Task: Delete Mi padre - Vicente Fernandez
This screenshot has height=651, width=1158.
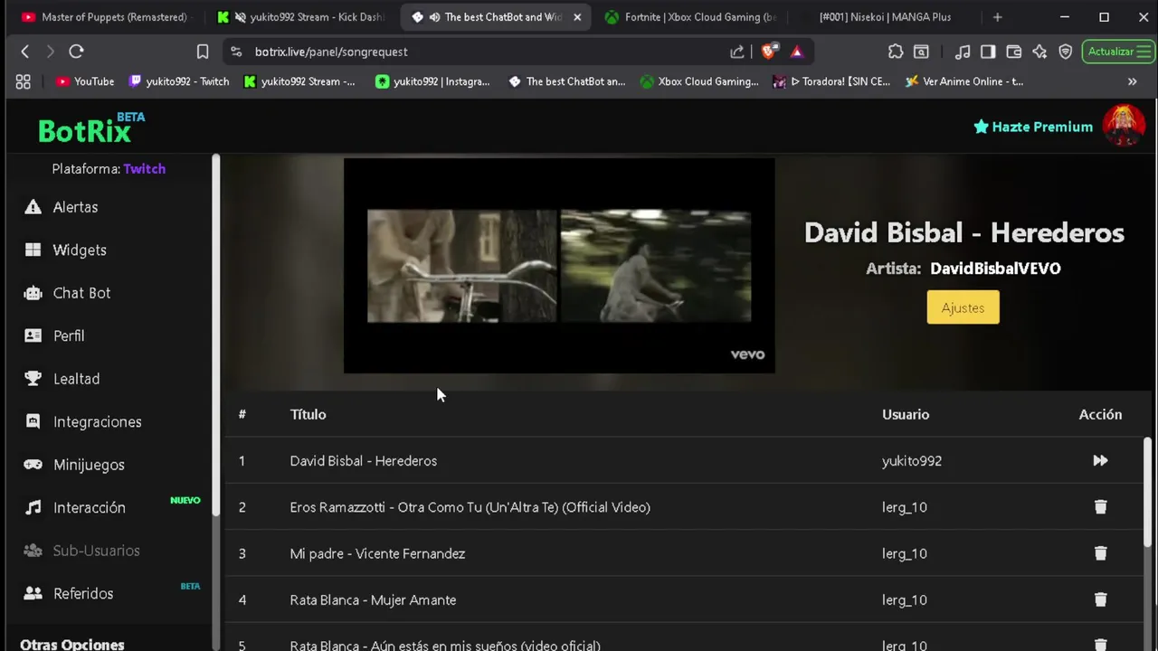Action: pyautogui.click(x=1100, y=553)
